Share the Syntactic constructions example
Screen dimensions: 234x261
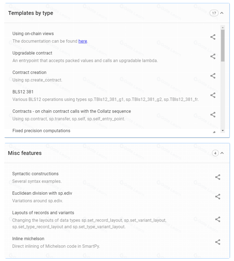click(218, 177)
